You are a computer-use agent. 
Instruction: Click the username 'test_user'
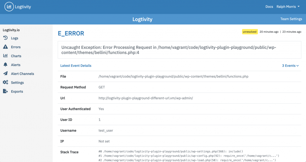[106, 131]
